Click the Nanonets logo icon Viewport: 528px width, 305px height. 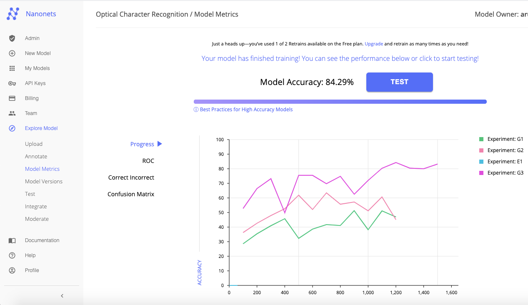coord(13,14)
